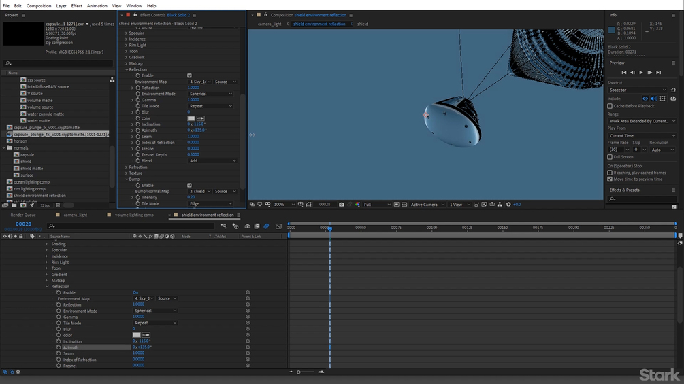
Task: Toggle Include Video eye icon in Preview
Action: [645, 99]
